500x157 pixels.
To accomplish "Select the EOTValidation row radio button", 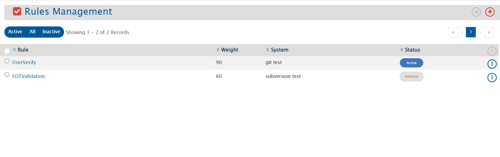I will click(x=7, y=75).
